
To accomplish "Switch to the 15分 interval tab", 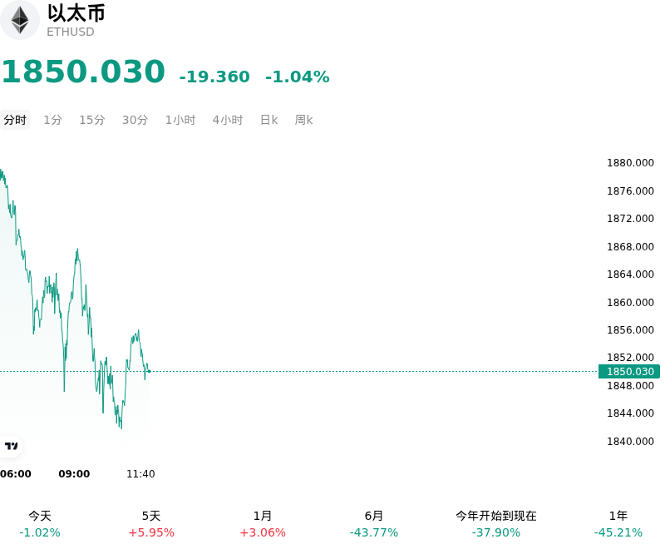I will [92, 120].
